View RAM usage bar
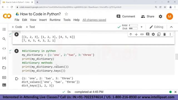This screenshot has width=178, height=100. tap(133, 25)
